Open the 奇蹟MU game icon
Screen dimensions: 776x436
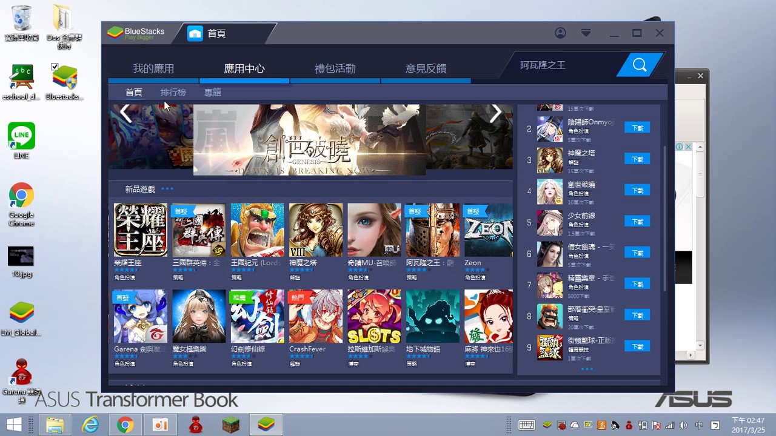[374, 230]
